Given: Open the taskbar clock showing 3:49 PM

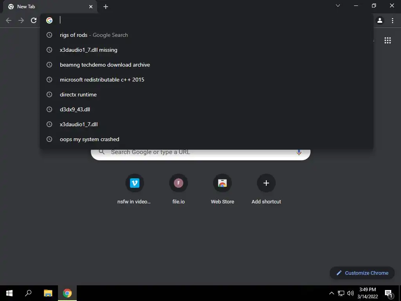Looking at the screenshot, I should tap(368, 293).
